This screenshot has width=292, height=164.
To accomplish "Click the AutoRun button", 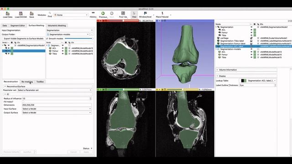I will pos(27,152).
